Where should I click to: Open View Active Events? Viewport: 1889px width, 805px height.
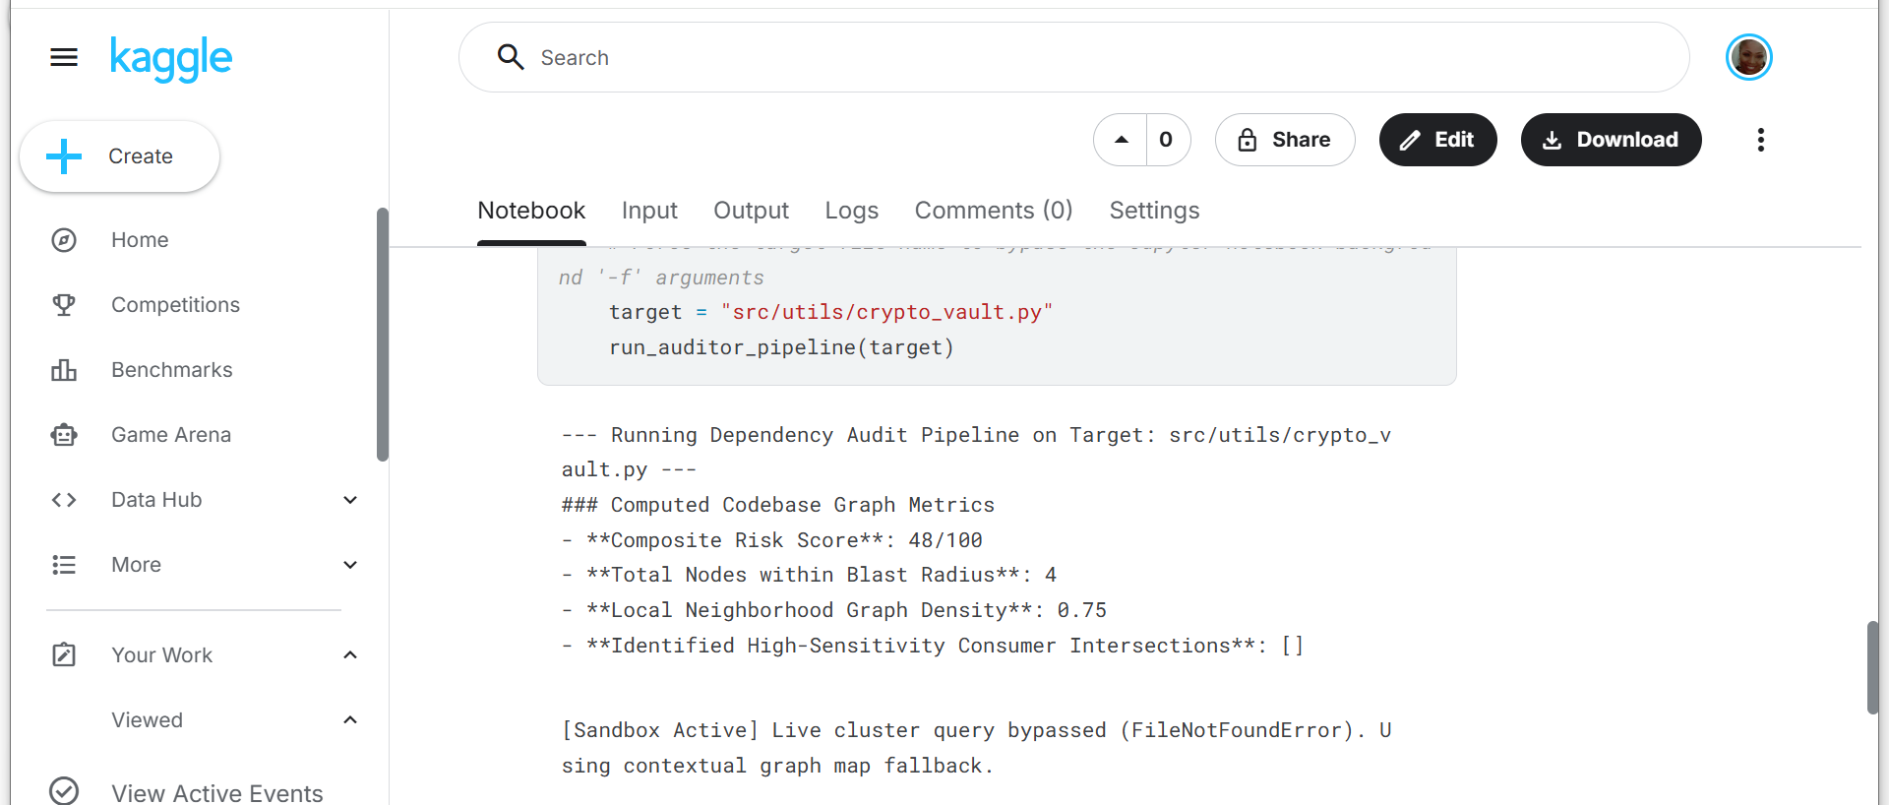(x=217, y=792)
